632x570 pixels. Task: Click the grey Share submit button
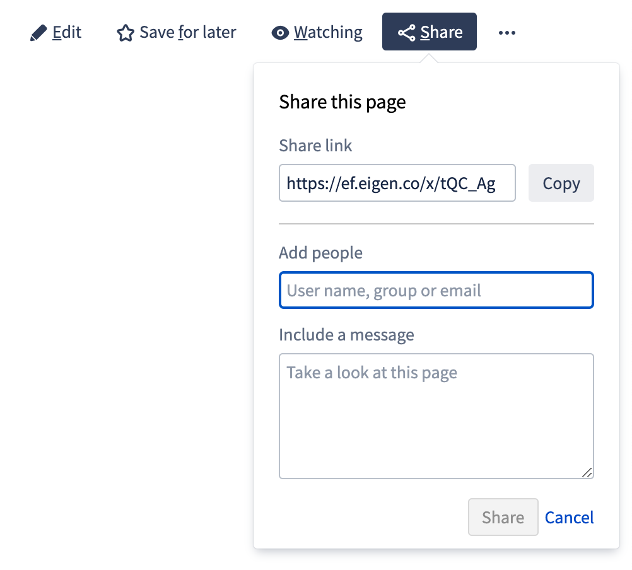tap(503, 517)
